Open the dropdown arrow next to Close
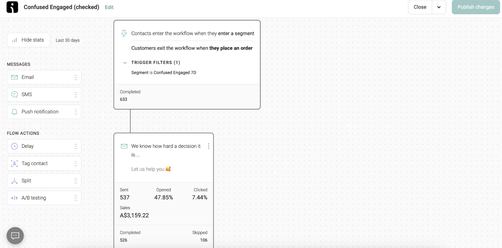502x248 pixels. pos(439,7)
